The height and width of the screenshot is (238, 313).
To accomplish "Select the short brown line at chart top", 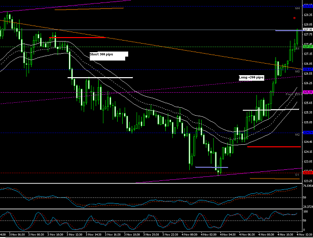I will [89, 9].
